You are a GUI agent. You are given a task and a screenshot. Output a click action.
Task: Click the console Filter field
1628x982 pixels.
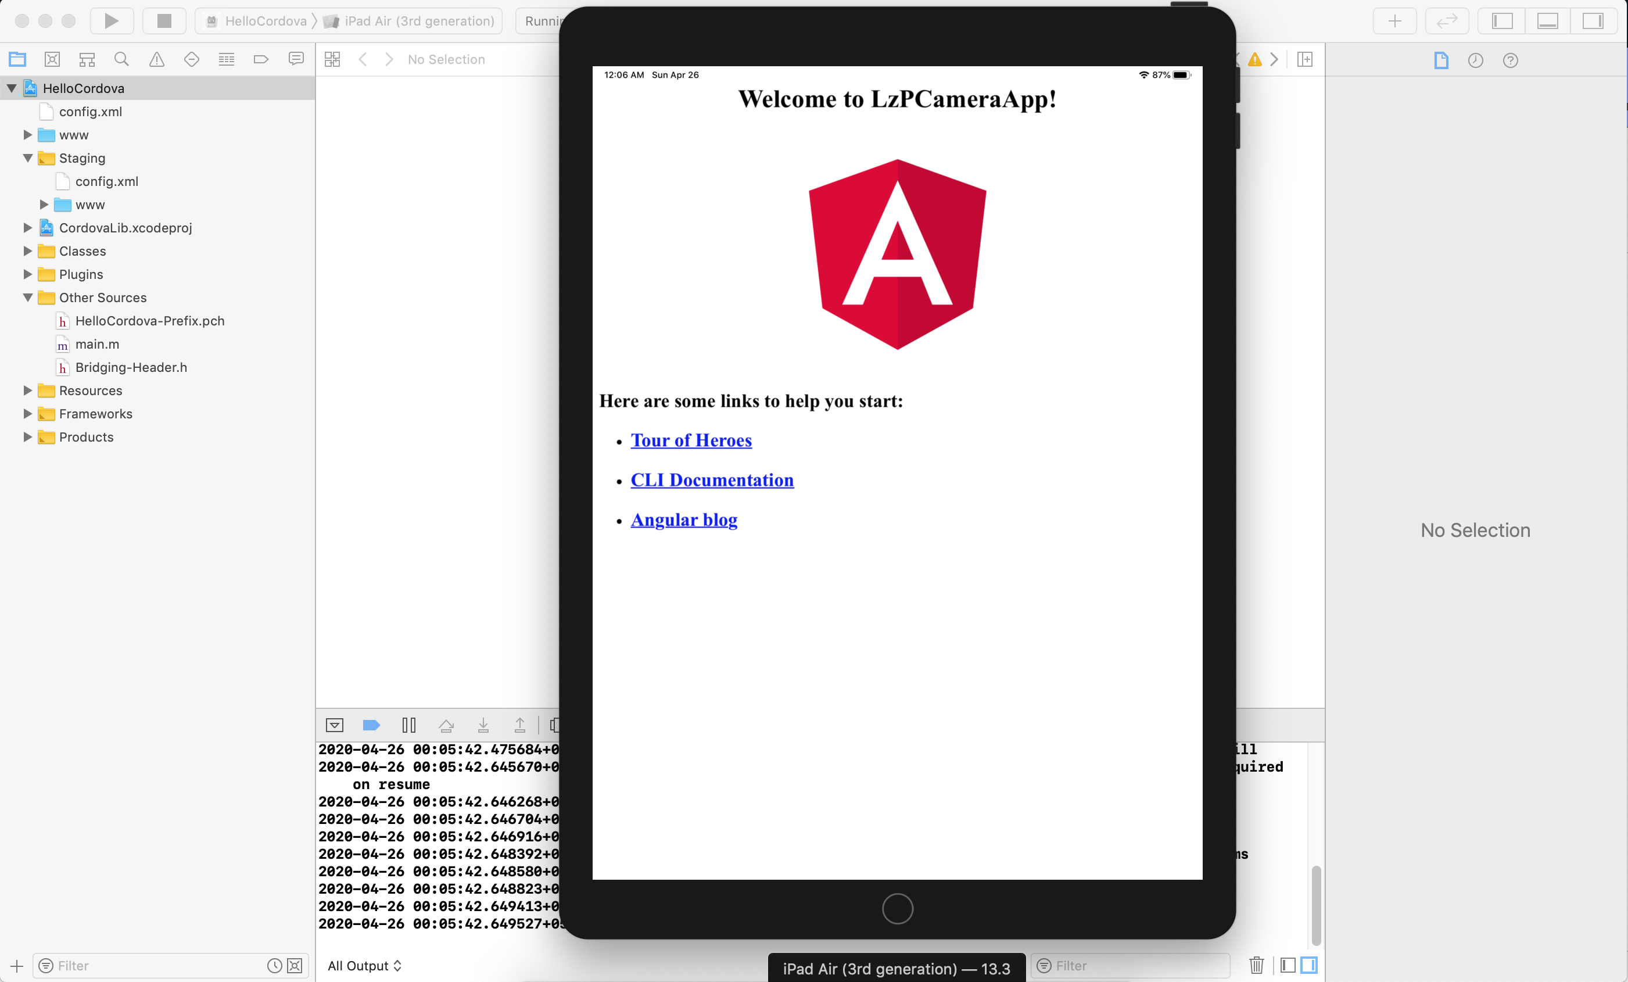click(1131, 966)
